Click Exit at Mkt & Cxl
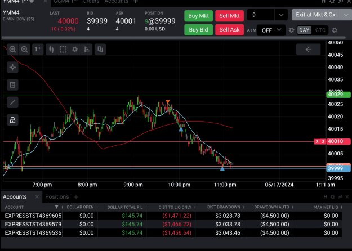The width and height of the screenshot is (352, 251). pos(316,15)
